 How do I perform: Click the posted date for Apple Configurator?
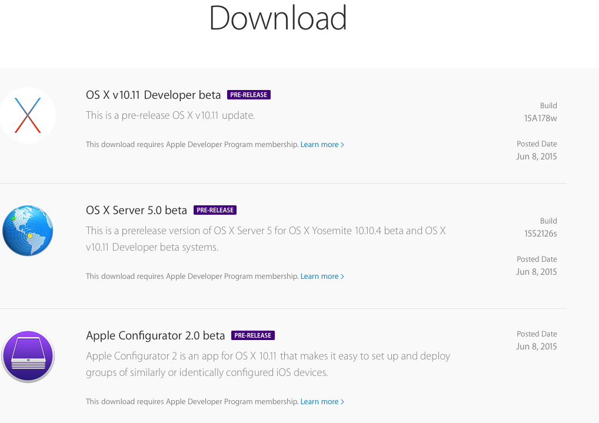(x=537, y=347)
